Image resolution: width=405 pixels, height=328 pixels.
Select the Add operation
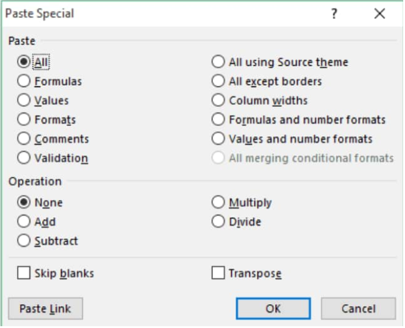coord(24,222)
